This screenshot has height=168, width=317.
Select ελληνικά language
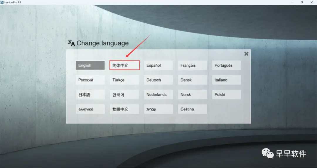click(x=90, y=109)
